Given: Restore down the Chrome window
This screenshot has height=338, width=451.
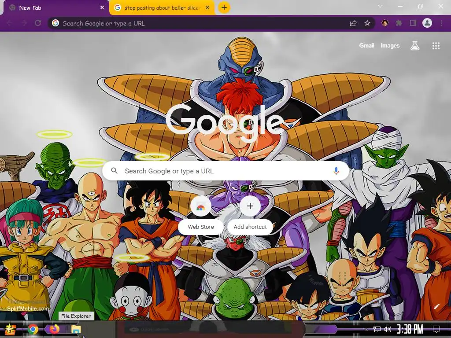Looking at the screenshot, I should [x=421, y=6].
